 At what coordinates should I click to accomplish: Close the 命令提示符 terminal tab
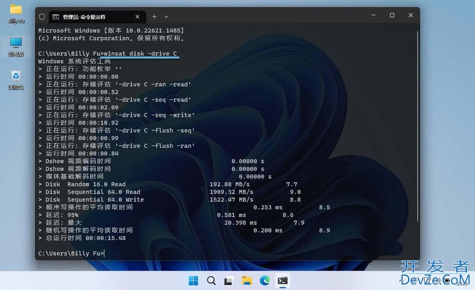pyautogui.click(x=137, y=17)
